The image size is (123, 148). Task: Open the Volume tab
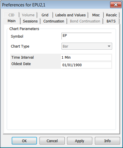[28, 15]
